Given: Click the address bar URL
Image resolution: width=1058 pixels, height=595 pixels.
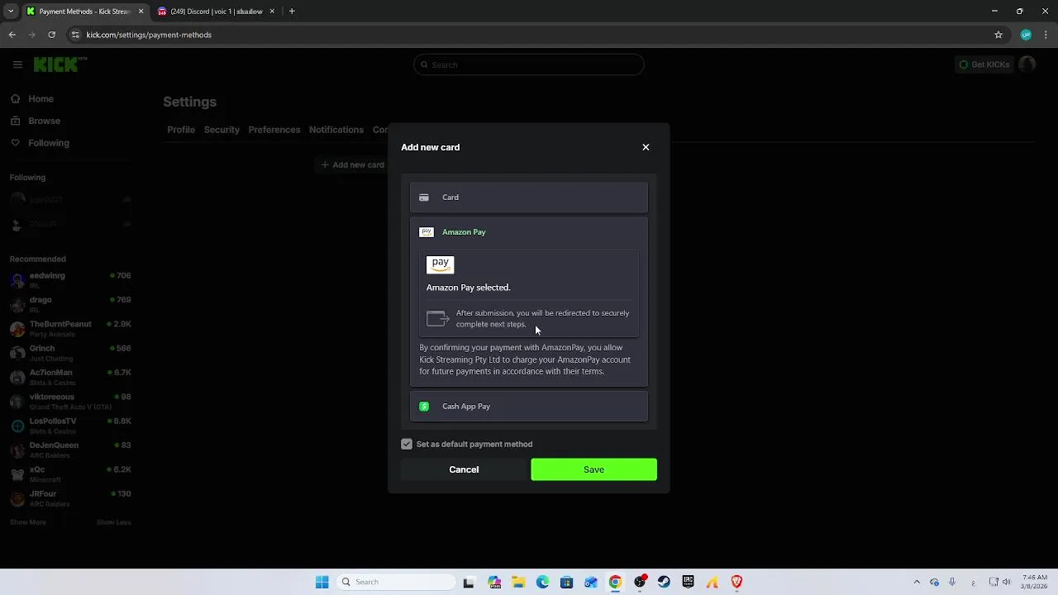Looking at the screenshot, I should (149, 35).
